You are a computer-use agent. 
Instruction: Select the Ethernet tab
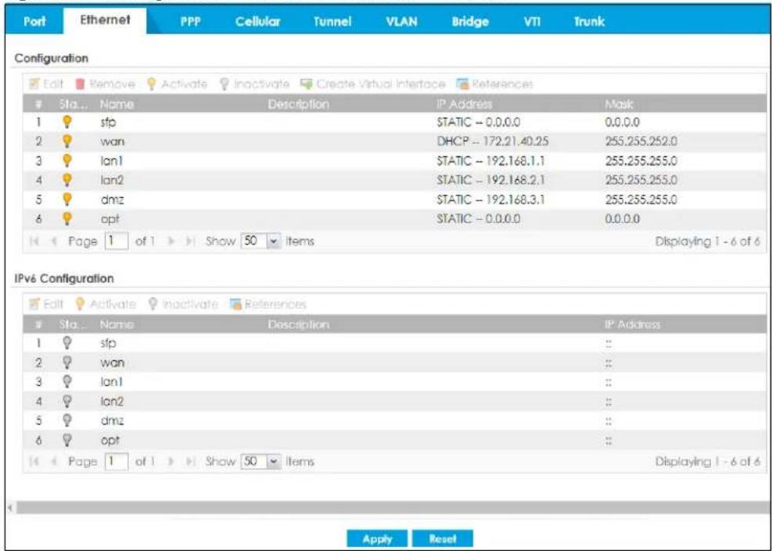[x=105, y=20]
